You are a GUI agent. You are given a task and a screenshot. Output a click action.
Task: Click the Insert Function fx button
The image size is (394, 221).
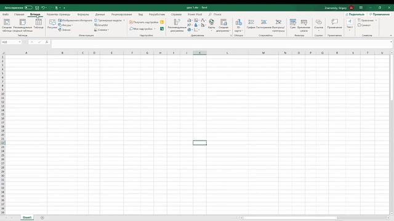[47, 42]
